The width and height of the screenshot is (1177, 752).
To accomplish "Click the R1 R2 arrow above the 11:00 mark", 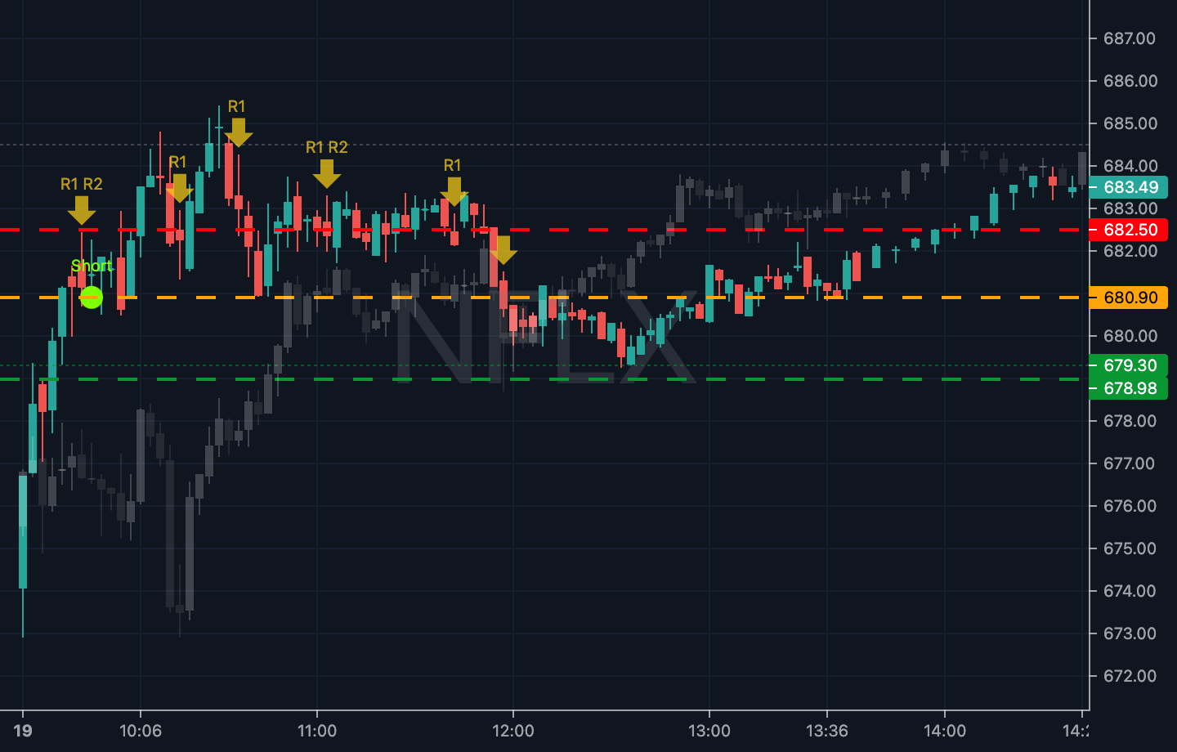I will tap(326, 172).
